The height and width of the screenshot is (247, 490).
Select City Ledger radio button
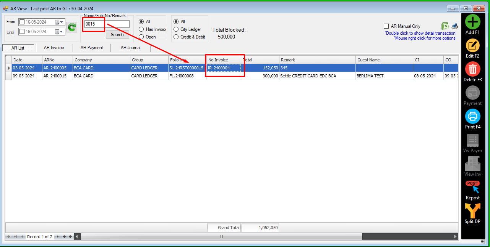[x=176, y=29]
